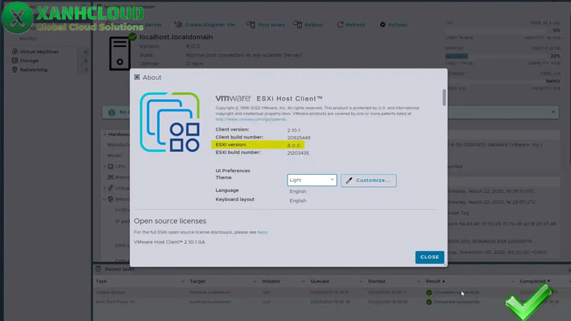The width and height of the screenshot is (571, 321).
Task: Select Virtual Machines in navigator
Action: pyautogui.click(x=39, y=51)
